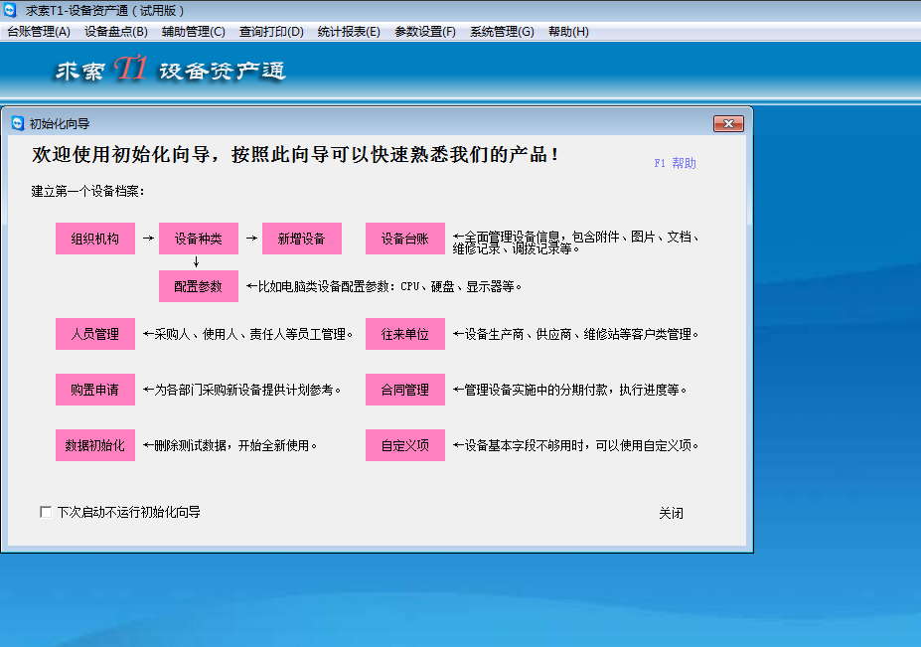921x647 pixels.
Task: Open 人员管理 in the wizard
Action: [95, 334]
